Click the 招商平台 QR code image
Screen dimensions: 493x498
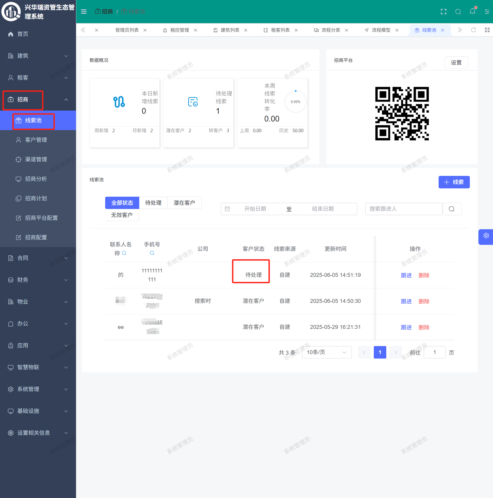coord(402,114)
